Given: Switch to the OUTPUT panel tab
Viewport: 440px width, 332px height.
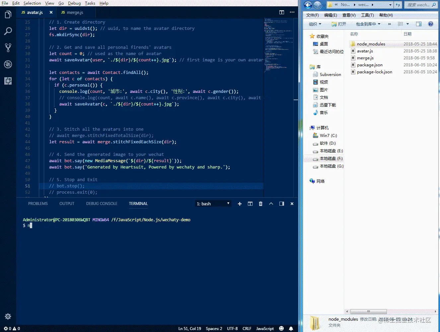Looking at the screenshot, I should point(67,204).
